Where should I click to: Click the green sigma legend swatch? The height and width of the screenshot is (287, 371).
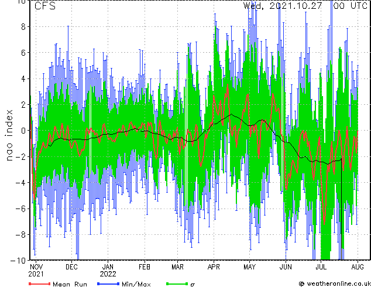pos(177,283)
